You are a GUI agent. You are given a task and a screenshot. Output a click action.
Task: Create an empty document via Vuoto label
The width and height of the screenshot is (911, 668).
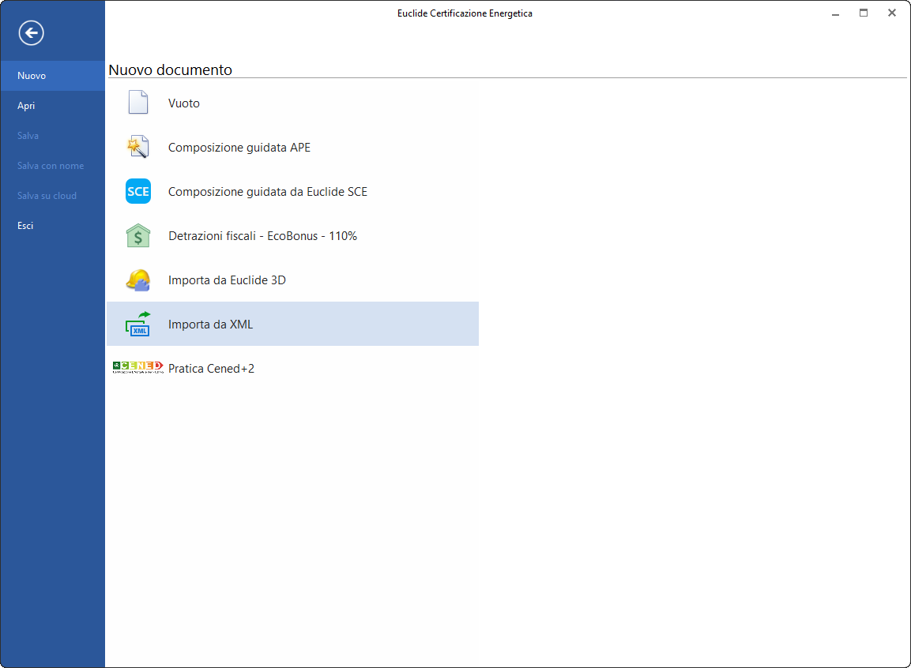pyautogui.click(x=184, y=103)
